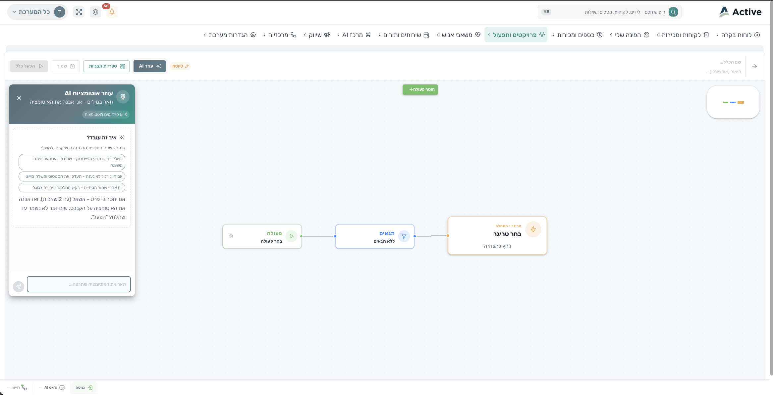Open the פרויקטים ותפעול menu
The height and width of the screenshot is (395, 773).
click(516, 35)
